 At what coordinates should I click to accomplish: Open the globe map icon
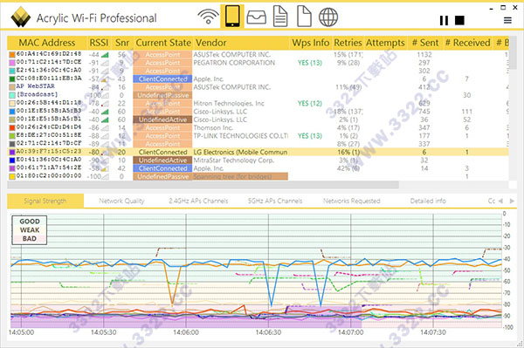[x=328, y=17]
